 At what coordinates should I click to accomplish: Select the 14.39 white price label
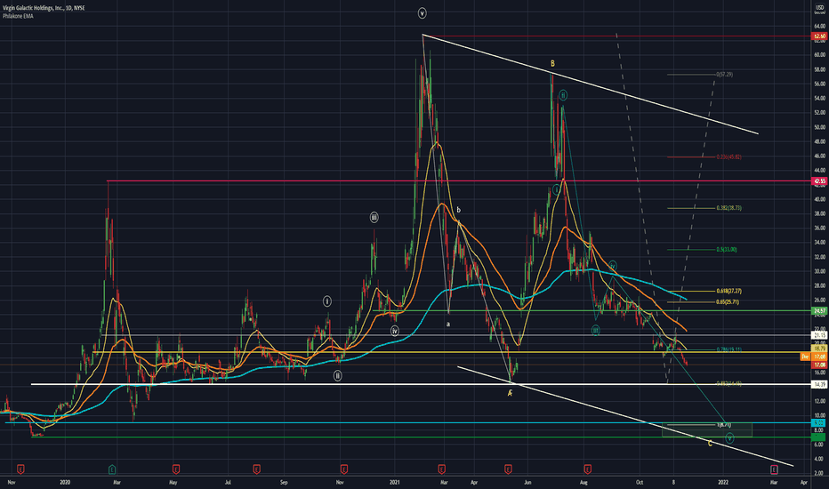click(819, 385)
